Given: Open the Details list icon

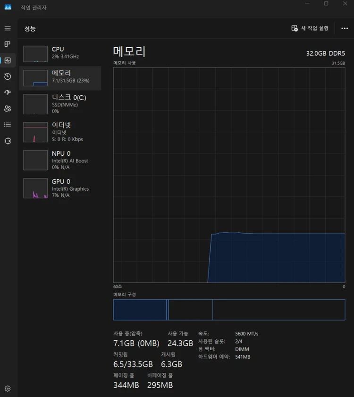Looking at the screenshot, I should 8,125.
